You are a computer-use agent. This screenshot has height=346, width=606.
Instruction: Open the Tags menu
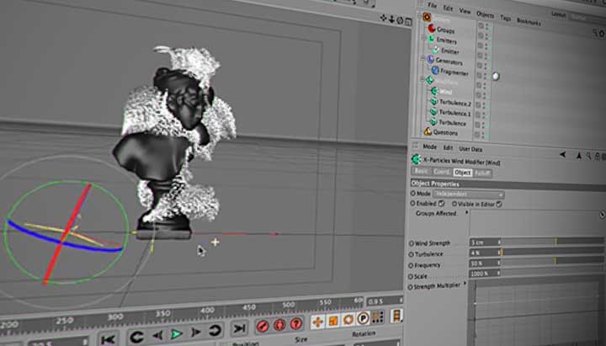[x=506, y=18]
